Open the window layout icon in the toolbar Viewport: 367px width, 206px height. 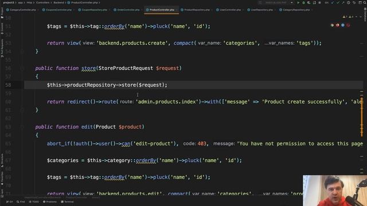point(360,2)
